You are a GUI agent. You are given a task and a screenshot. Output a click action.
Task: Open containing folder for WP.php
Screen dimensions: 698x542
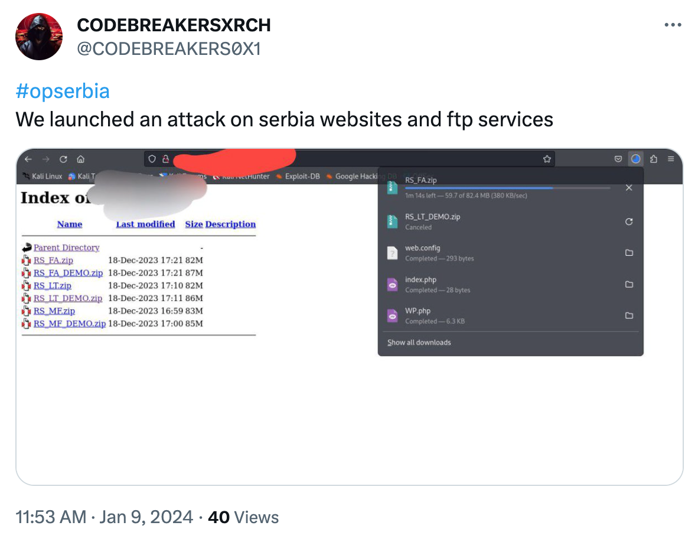pyautogui.click(x=629, y=315)
